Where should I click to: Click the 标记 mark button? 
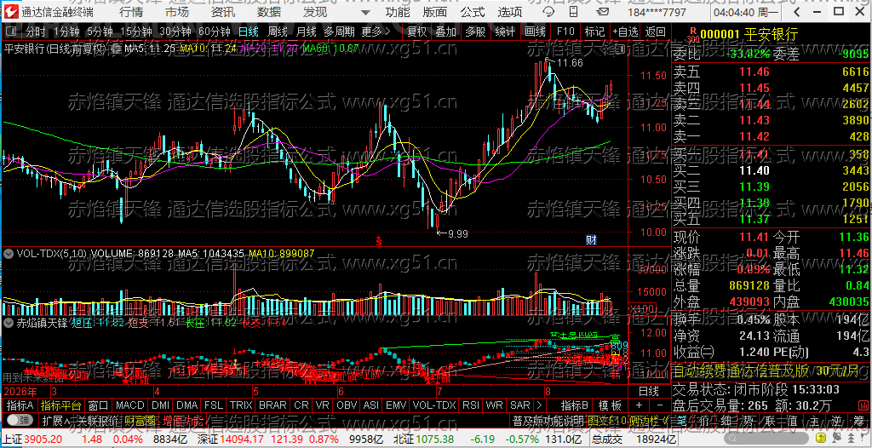(594, 32)
